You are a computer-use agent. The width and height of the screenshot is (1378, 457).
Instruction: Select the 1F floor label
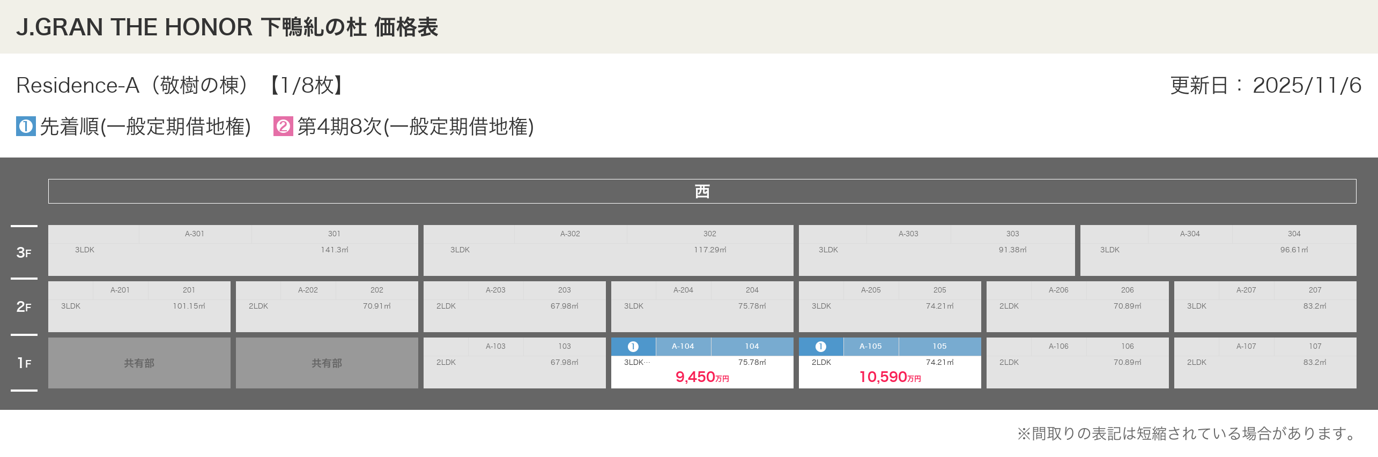click(24, 363)
